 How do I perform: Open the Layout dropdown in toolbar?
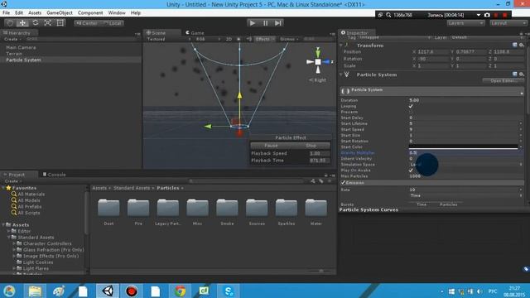click(508, 23)
